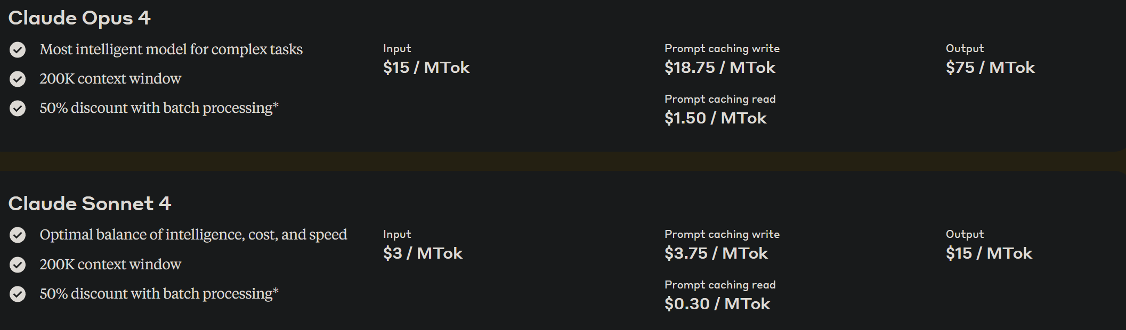Viewport: 1126px width, 330px height.
Task: Click 'Most intelligent model for complex tasks' text
Action: [x=171, y=49]
